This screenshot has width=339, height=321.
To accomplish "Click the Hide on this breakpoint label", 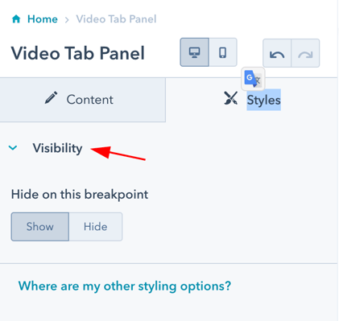I will click(x=80, y=194).
